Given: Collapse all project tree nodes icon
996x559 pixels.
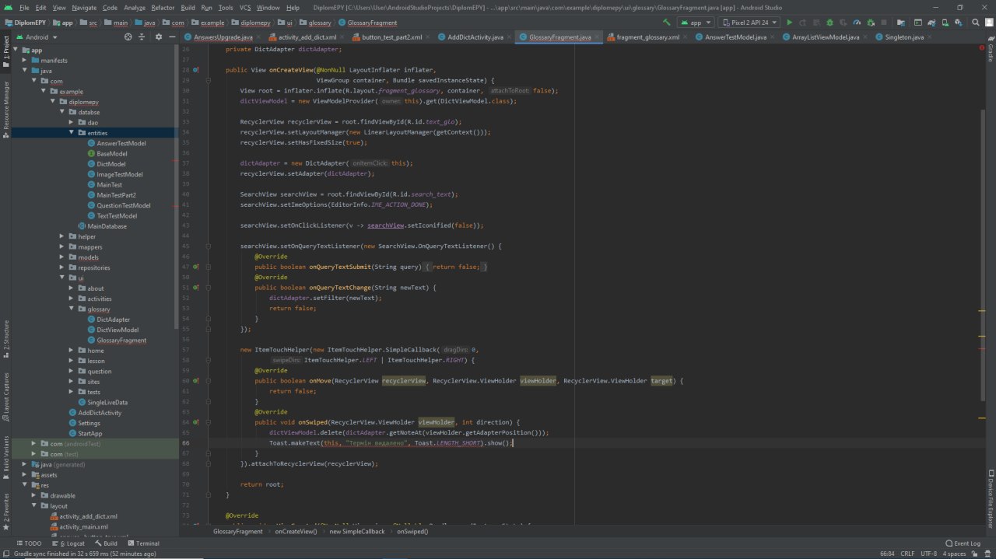Looking at the screenshot, I should [x=142, y=37].
